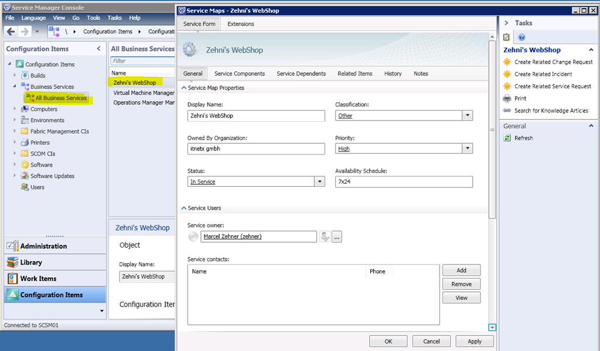600x351 pixels.
Task: Click the Availability Schedule text field
Action: click(403, 182)
